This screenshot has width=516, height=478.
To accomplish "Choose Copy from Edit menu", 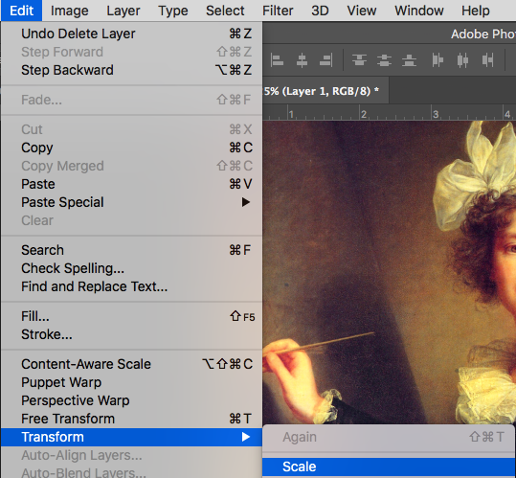I will click(132, 148).
